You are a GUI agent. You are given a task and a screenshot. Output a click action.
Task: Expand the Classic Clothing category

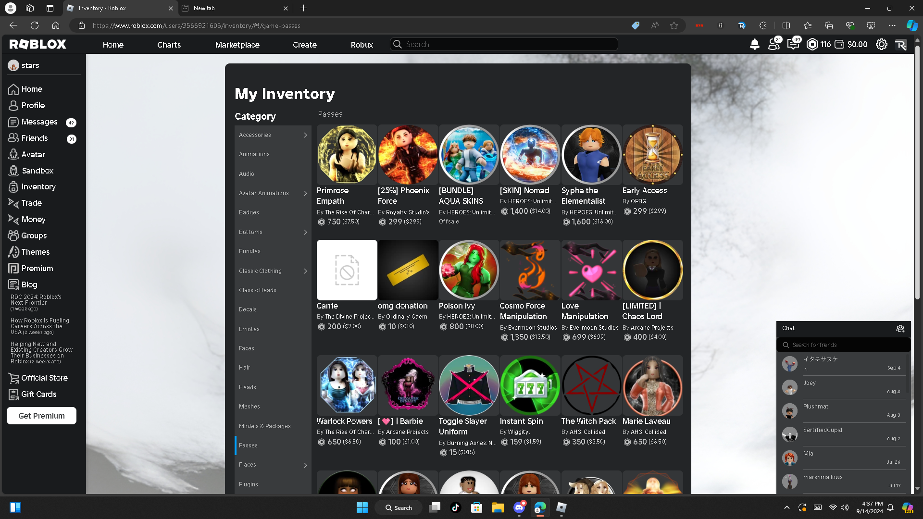click(x=305, y=271)
